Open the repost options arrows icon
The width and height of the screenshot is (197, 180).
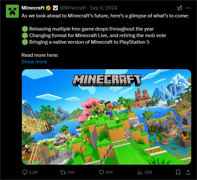tap(63, 172)
